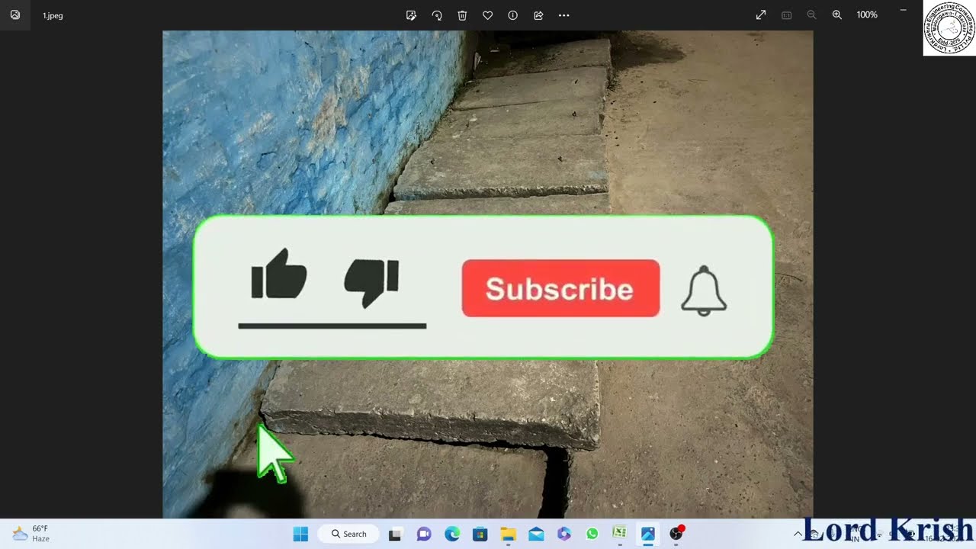
Task: Open the Windows Start menu
Action: (x=300, y=534)
